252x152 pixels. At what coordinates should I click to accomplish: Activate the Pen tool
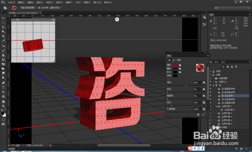4,83
